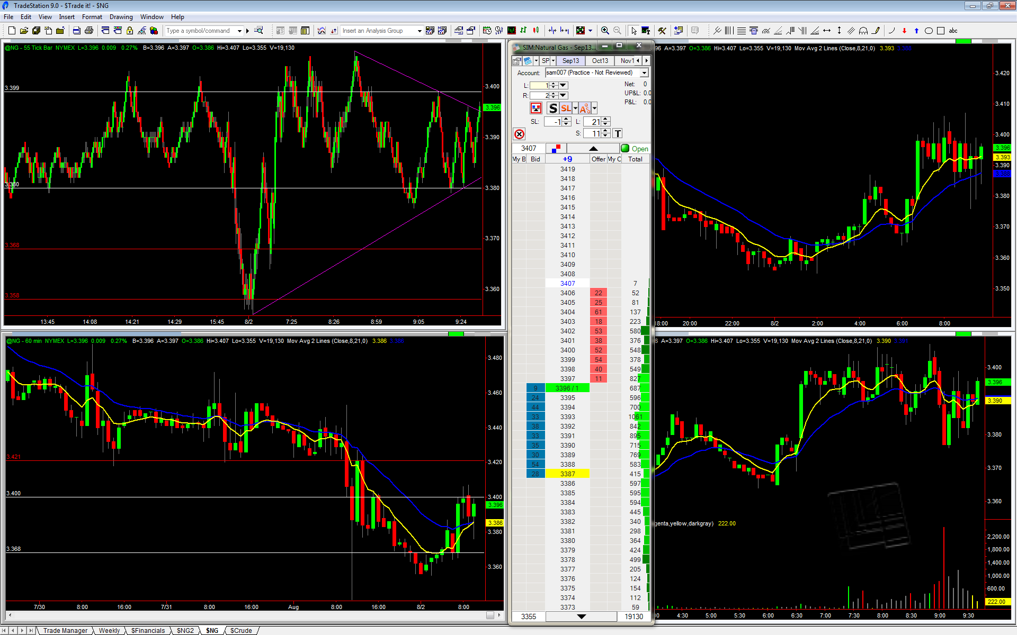
Task: Open the SP dropdown arrow in Matrix
Action: 553,61
